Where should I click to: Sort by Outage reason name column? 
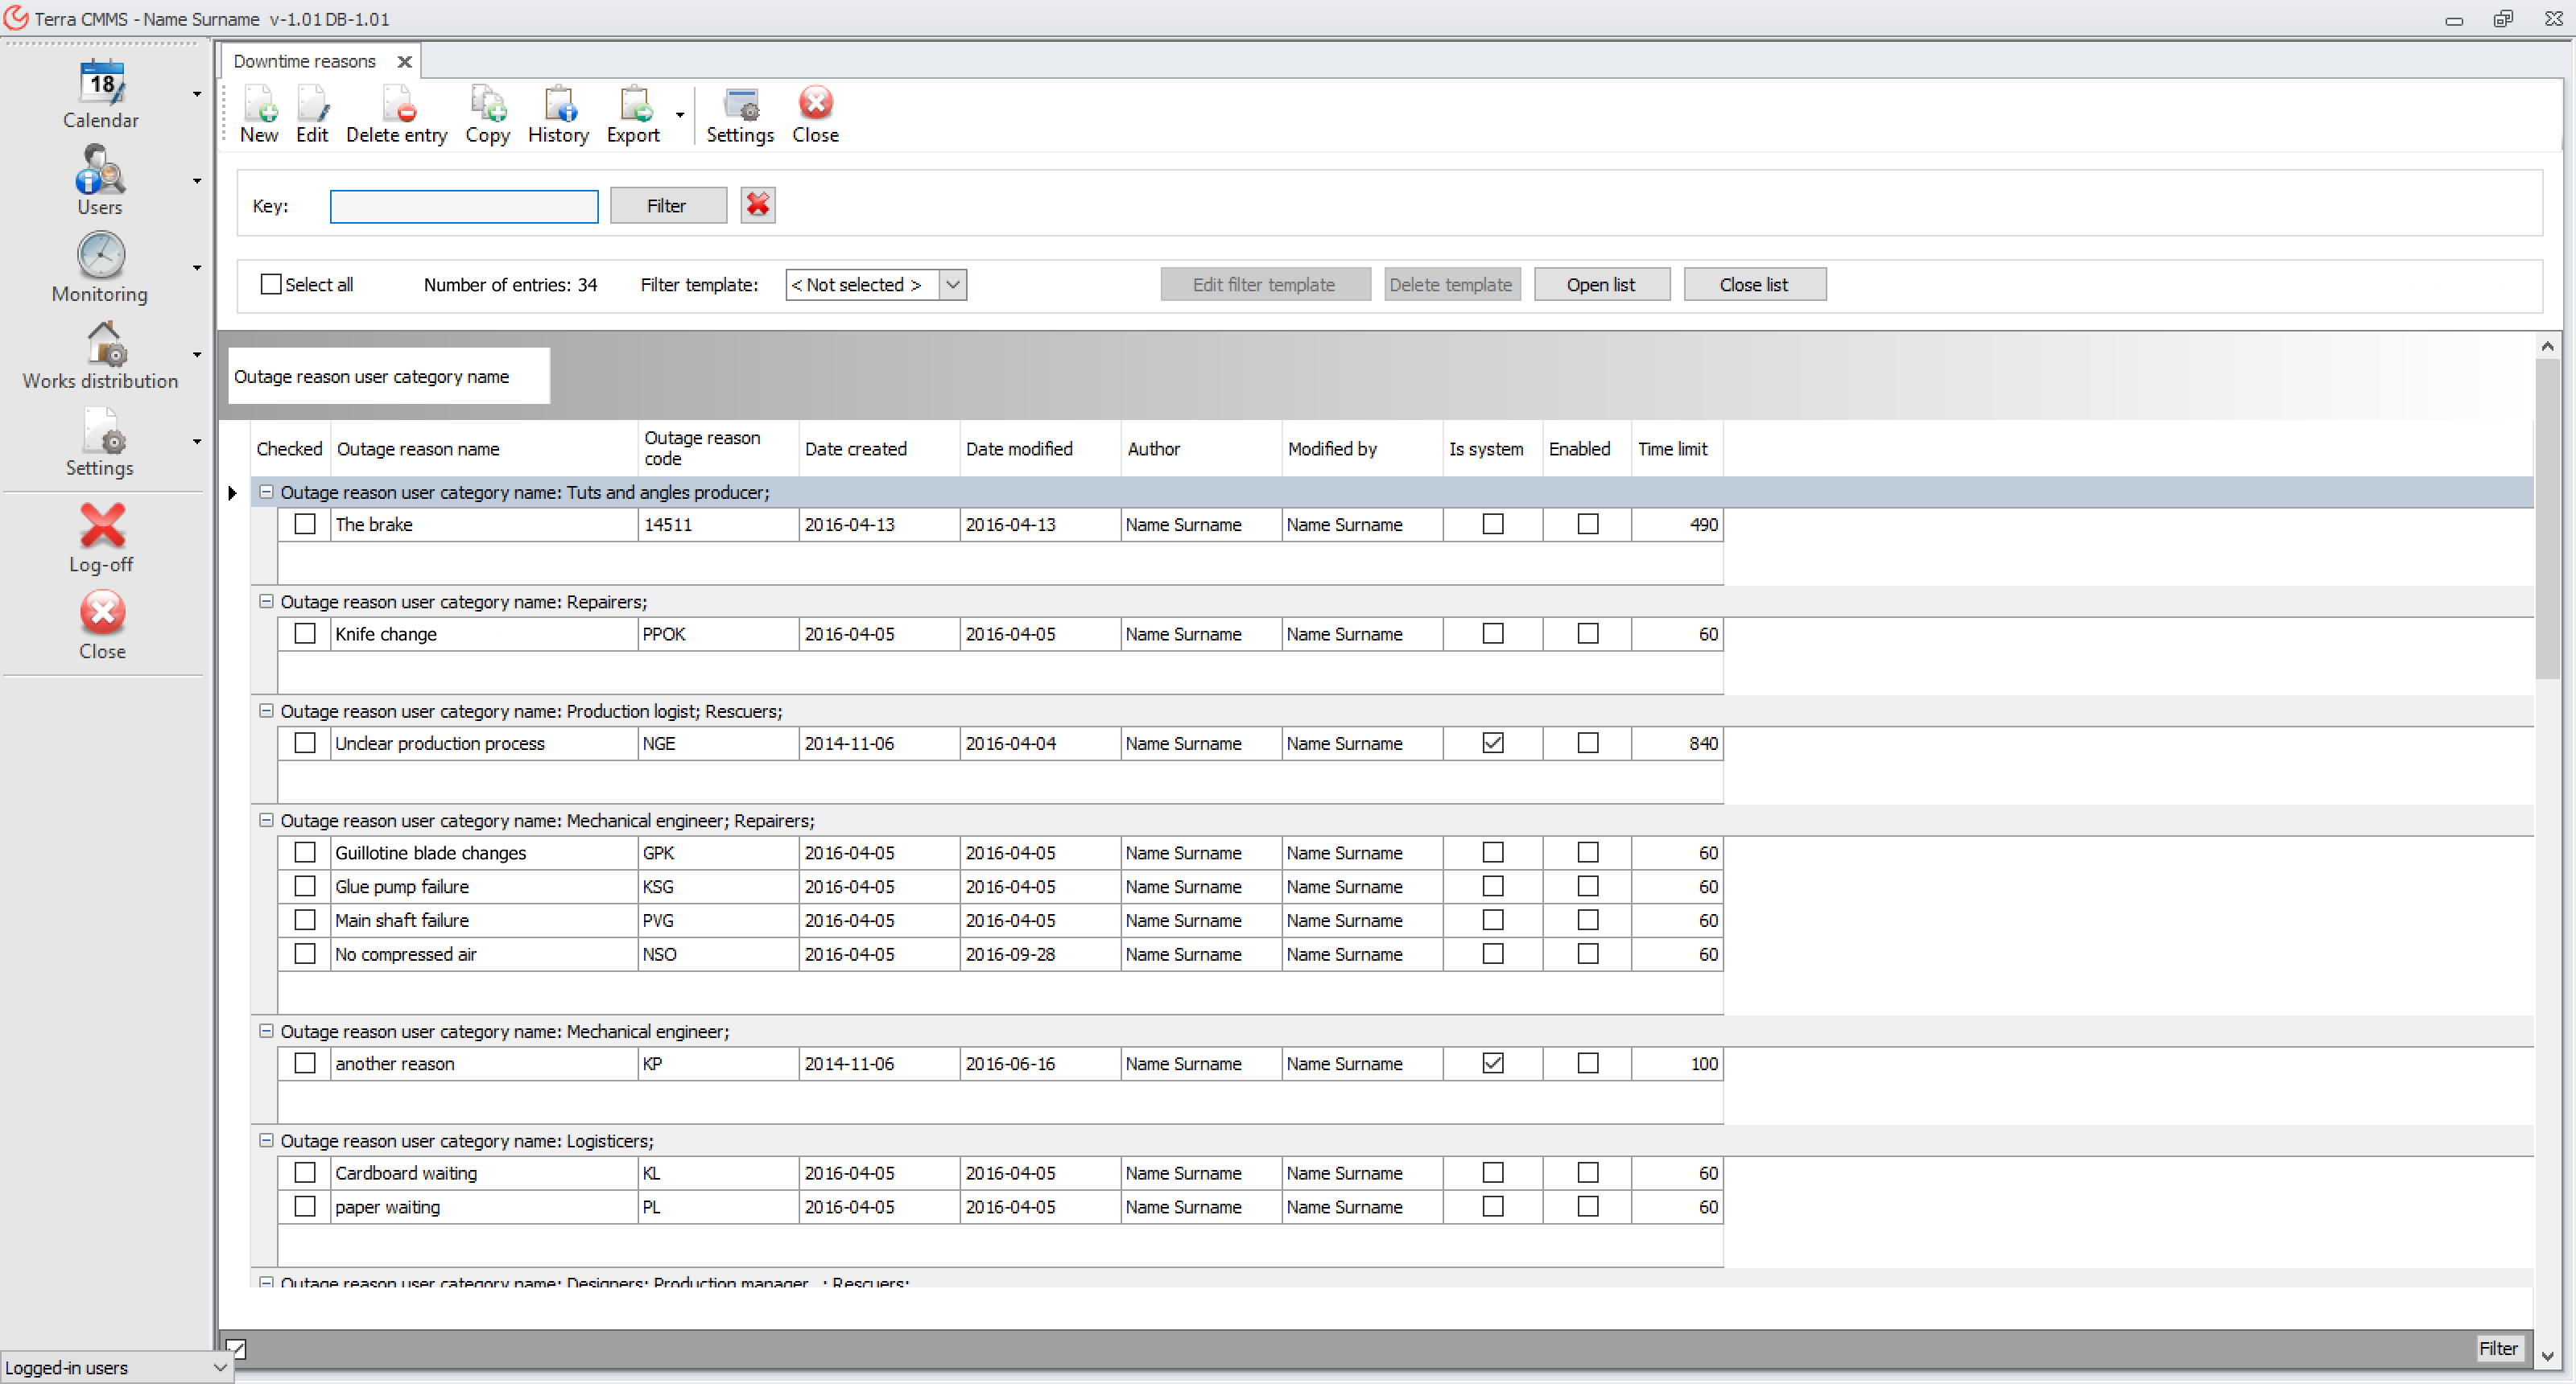point(484,449)
